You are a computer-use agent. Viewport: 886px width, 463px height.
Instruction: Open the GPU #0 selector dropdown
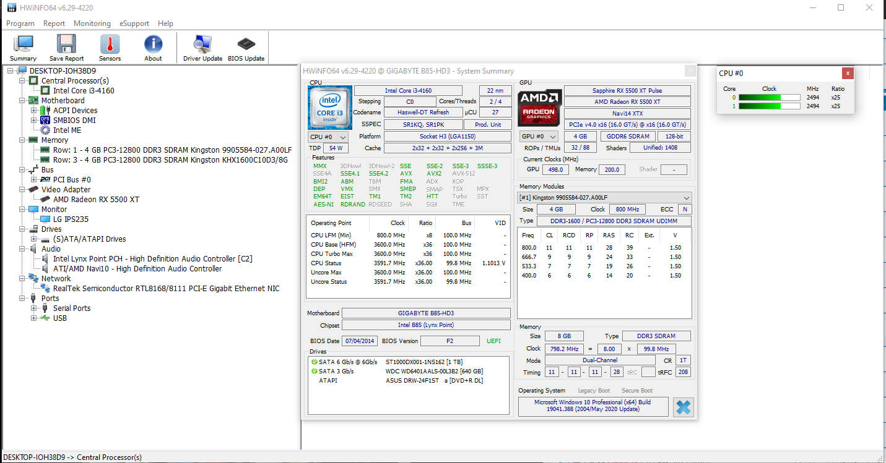(539, 137)
